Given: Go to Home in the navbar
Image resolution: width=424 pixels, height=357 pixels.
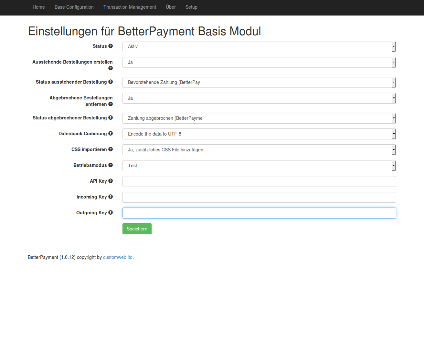Looking at the screenshot, I should tap(39, 7).
